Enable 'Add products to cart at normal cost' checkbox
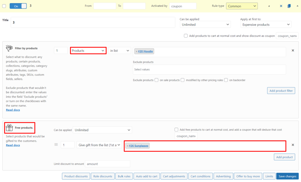 tap(186, 36)
